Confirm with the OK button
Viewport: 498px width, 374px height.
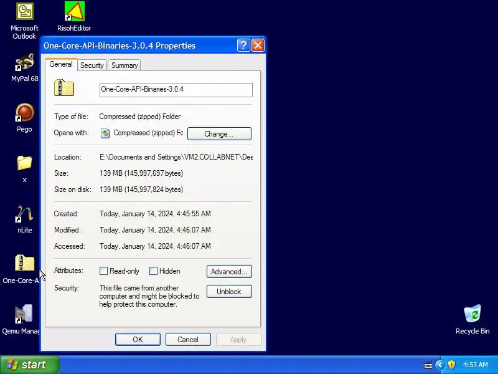point(138,339)
